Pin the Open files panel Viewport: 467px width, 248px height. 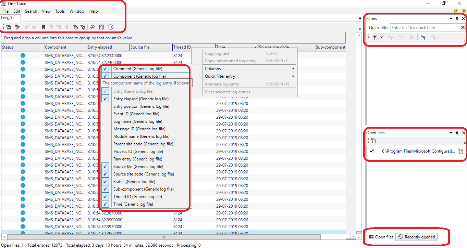pyautogui.click(x=457, y=133)
